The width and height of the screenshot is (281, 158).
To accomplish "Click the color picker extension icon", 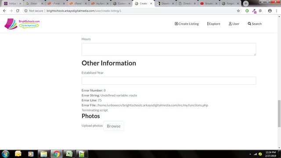I will [254, 11].
